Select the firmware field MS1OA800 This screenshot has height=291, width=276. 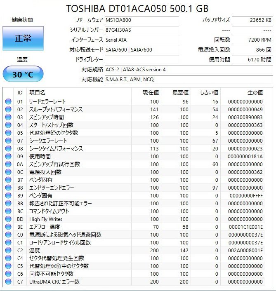click(142, 20)
